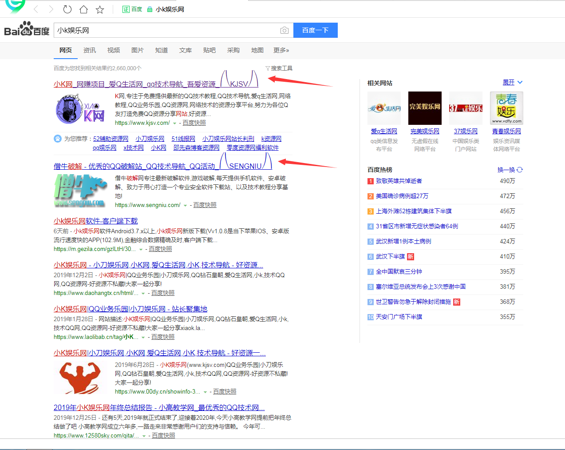Select the 网页 tab
The width and height of the screenshot is (565, 450).
(66, 50)
